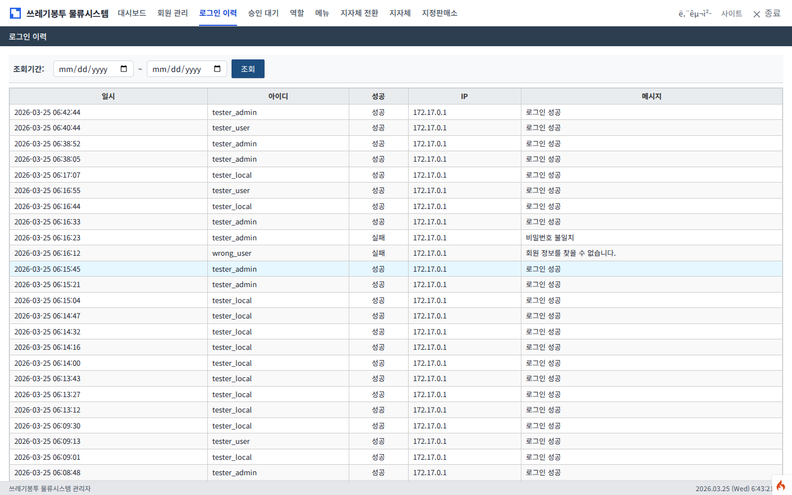
Task: Click the 아이디 column header
Action: 278,96
